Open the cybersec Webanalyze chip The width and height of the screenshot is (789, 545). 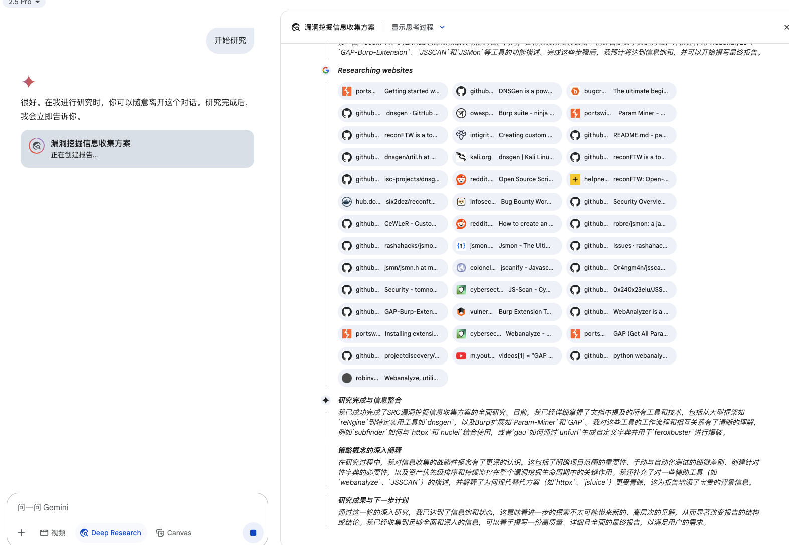tap(507, 334)
